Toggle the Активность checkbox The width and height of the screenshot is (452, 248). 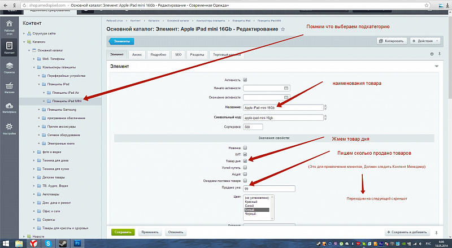245,80
